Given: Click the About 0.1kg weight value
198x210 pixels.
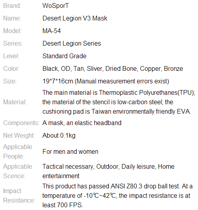Looking at the screenshot, I should pyautogui.click(x=59, y=135).
